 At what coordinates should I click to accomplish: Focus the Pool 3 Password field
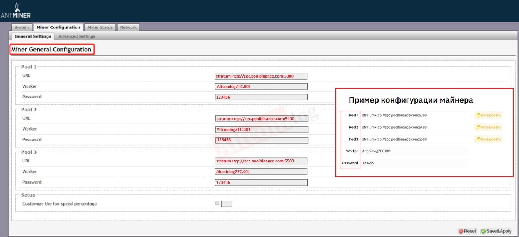point(261,182)
